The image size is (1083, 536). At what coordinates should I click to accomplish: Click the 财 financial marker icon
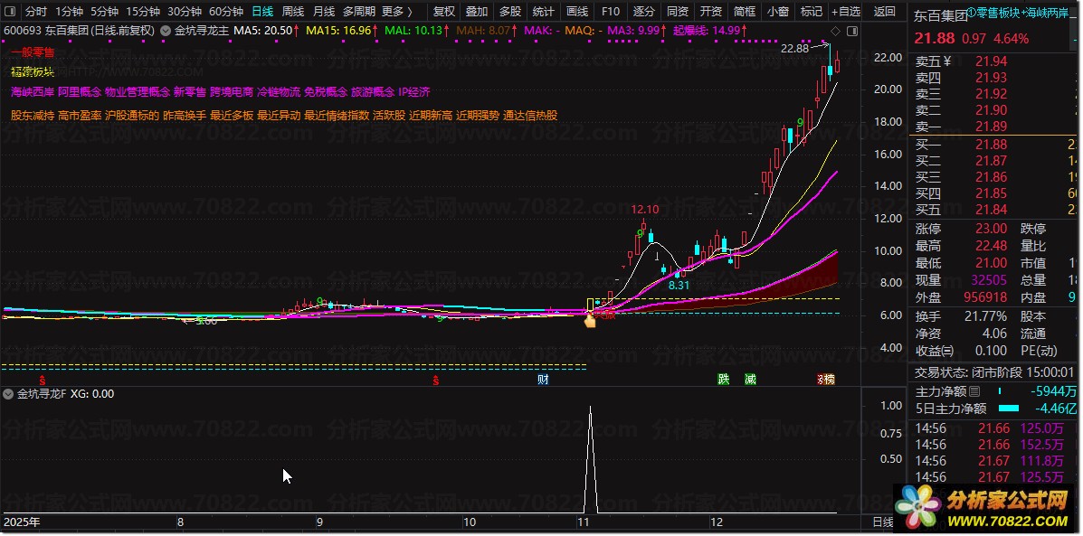click(544, 380)
